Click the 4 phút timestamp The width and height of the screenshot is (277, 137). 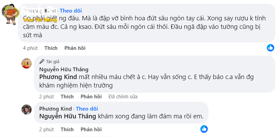(30, 48)
